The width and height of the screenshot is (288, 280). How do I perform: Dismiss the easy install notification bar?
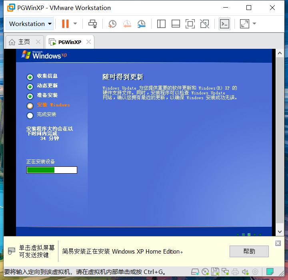[278, 243]
